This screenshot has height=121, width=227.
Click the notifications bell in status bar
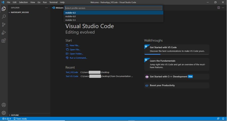point(223,119)
